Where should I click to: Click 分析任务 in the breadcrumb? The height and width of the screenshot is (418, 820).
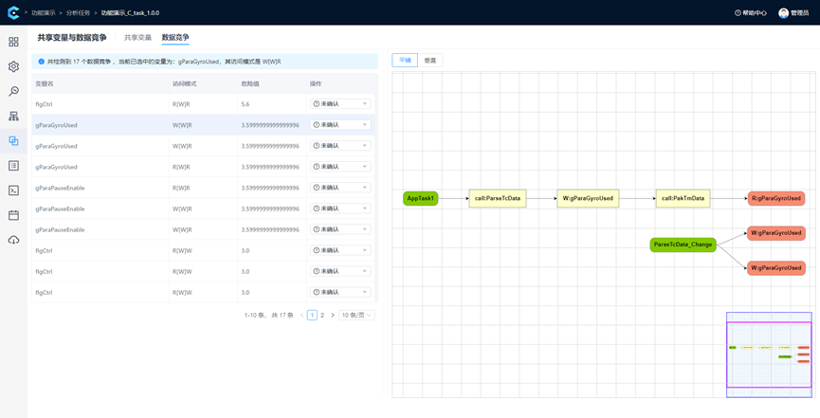click(80, 13)
